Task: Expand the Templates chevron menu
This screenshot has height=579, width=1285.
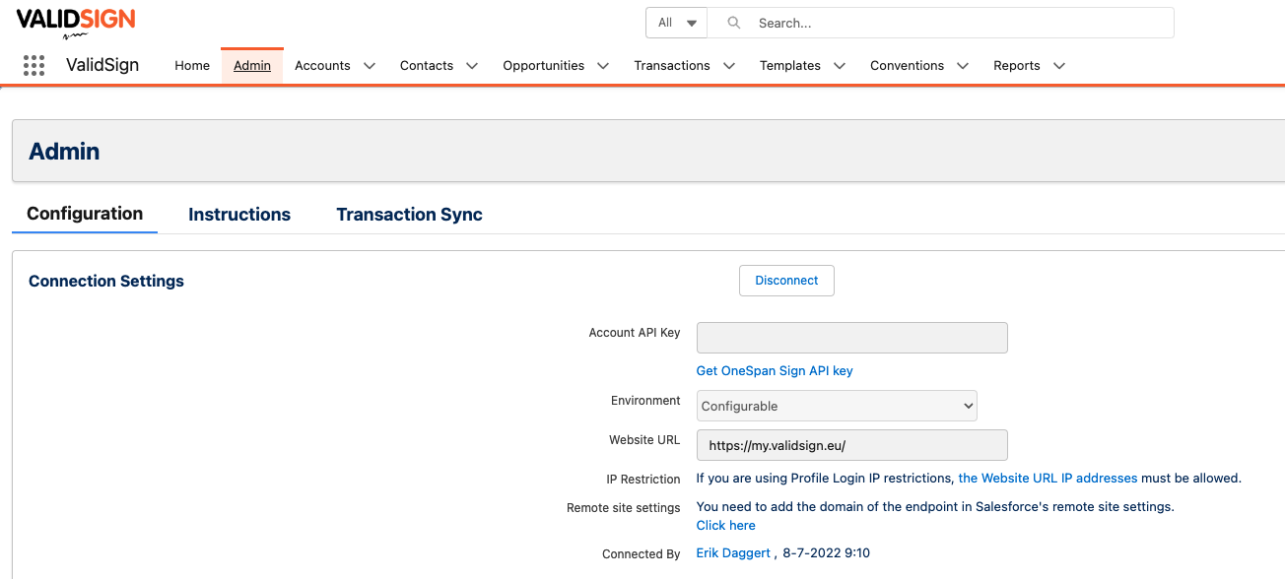Action: (840, 66)
